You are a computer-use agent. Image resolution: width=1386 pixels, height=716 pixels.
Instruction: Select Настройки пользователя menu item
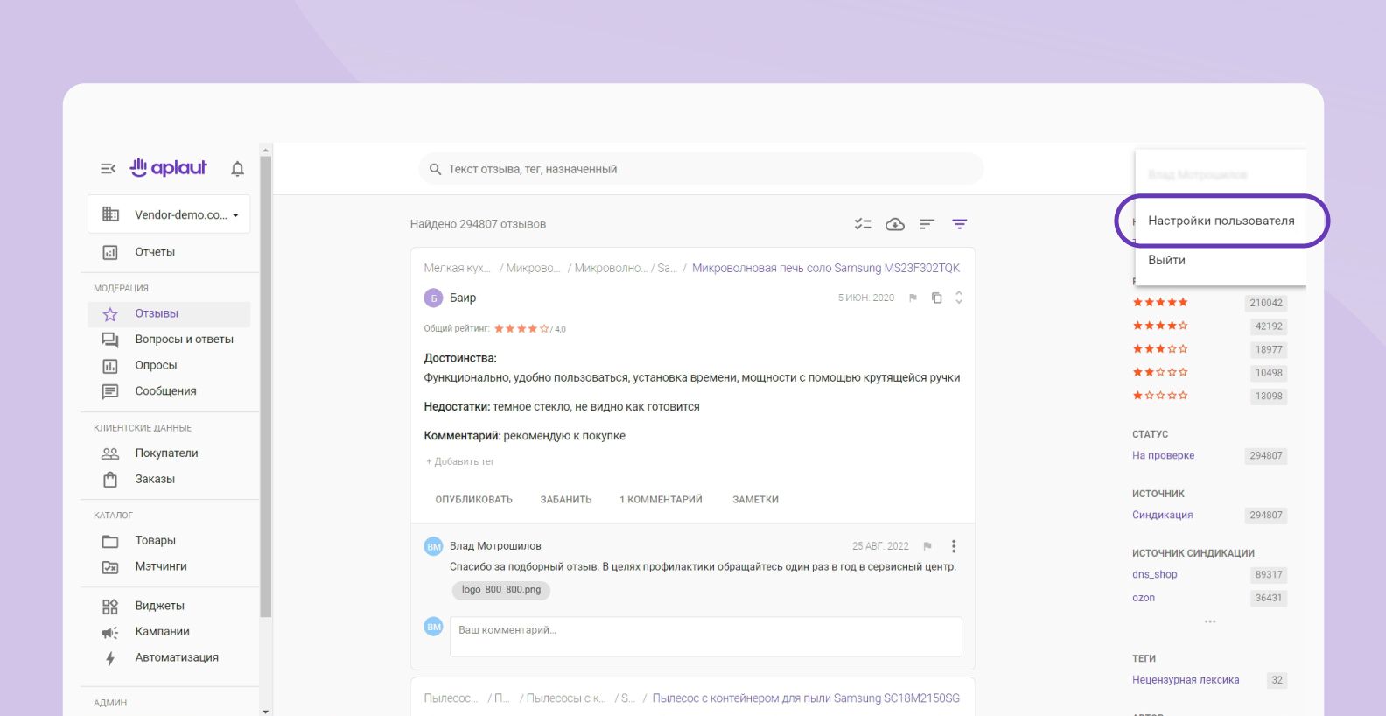(1221, 221)
